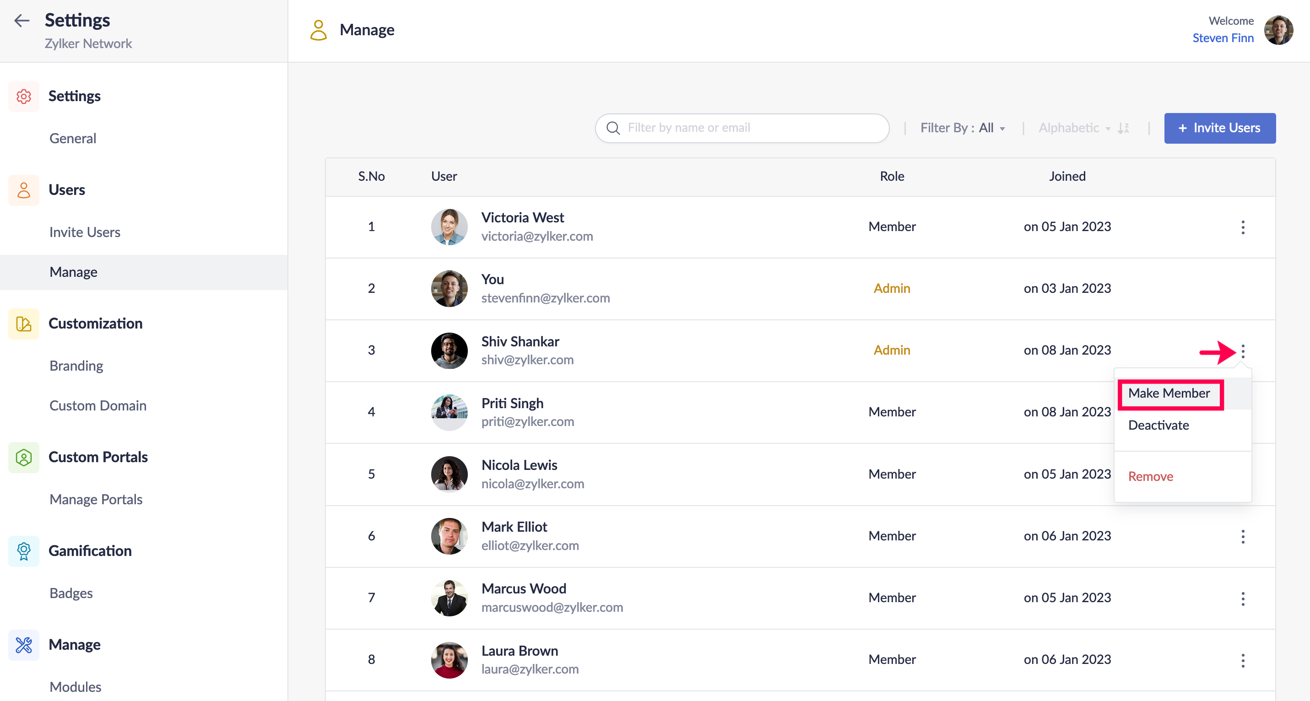Select Remove in the user context menu
Screen dimensions: 1310x701
(x=1150, y=476)
